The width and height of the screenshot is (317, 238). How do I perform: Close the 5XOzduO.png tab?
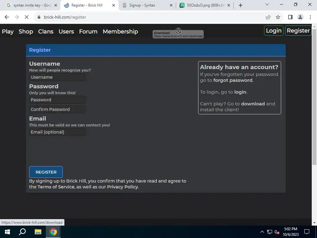[229, 6]
